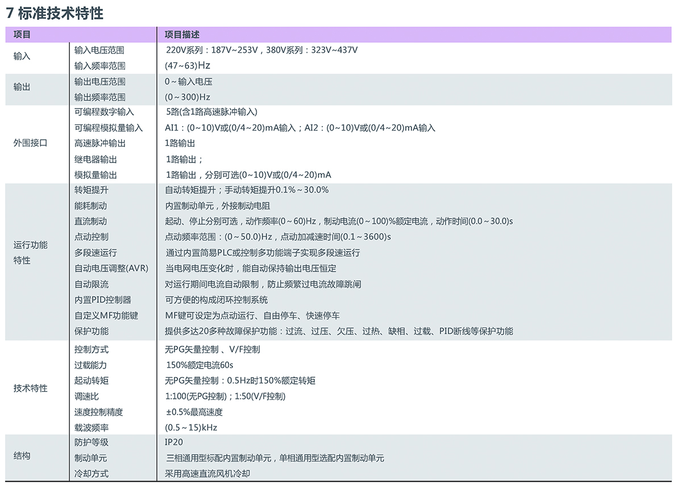This screenshot has width=682, height=493.
Task: 点击 输入 类别单元格
Action: click(x=23, y=57)
